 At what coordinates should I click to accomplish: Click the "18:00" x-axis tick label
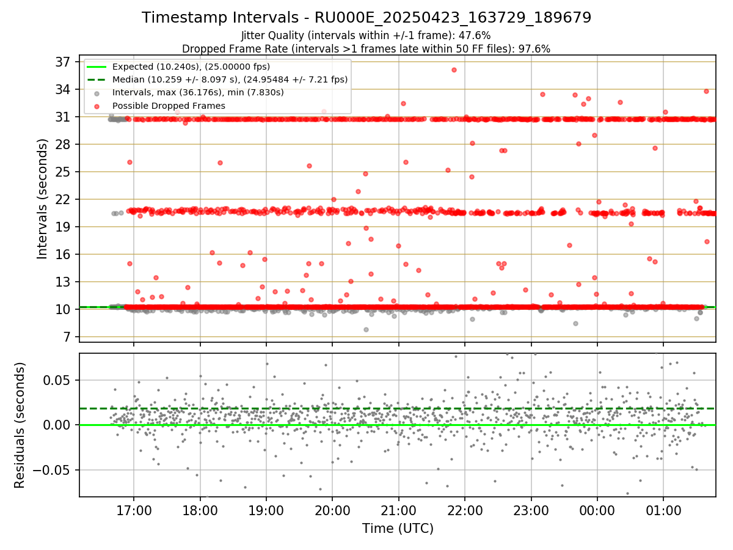(x=200, y=510)
